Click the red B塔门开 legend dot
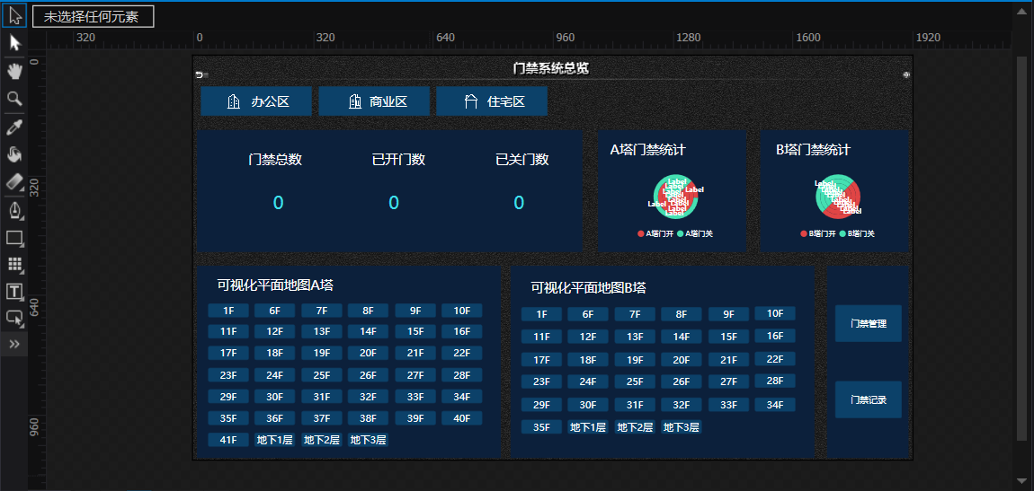Image resolution: width=1034 pixels, height=491 pixels. pos(803,233)
